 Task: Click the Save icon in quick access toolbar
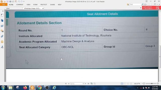[8, 1]
